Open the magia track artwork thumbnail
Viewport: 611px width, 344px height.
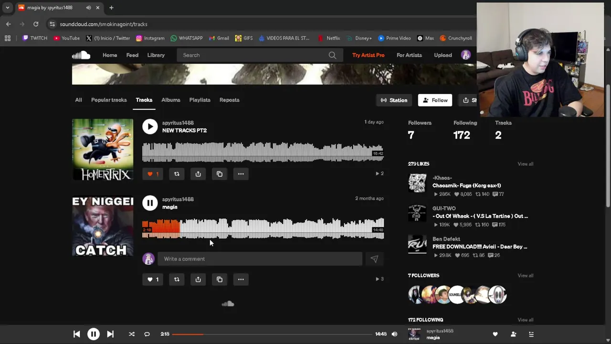[x=103, y=226]
